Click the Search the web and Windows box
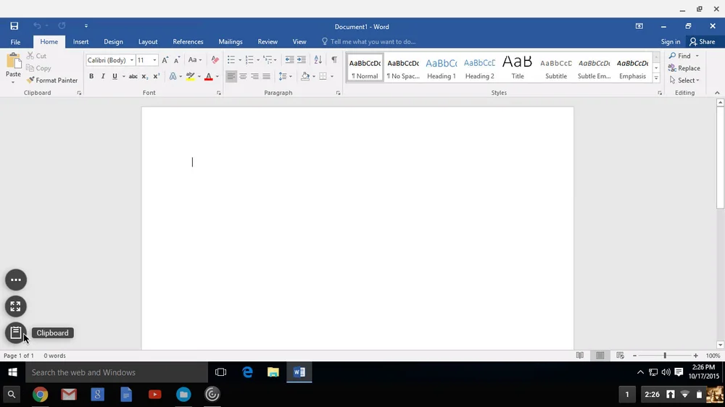 117,372
